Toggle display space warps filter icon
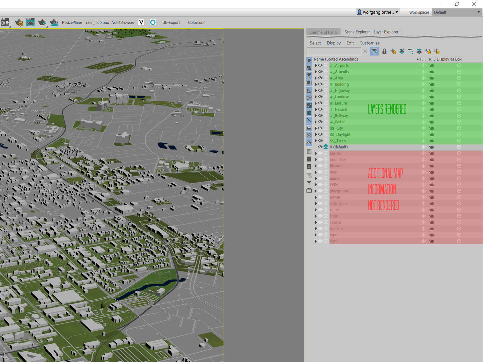 coord(309,98)
